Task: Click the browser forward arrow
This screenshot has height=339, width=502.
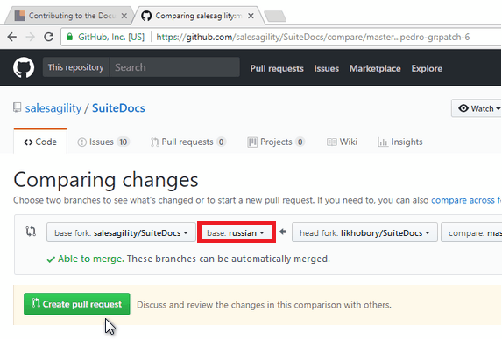Action: tap(30, 37)
